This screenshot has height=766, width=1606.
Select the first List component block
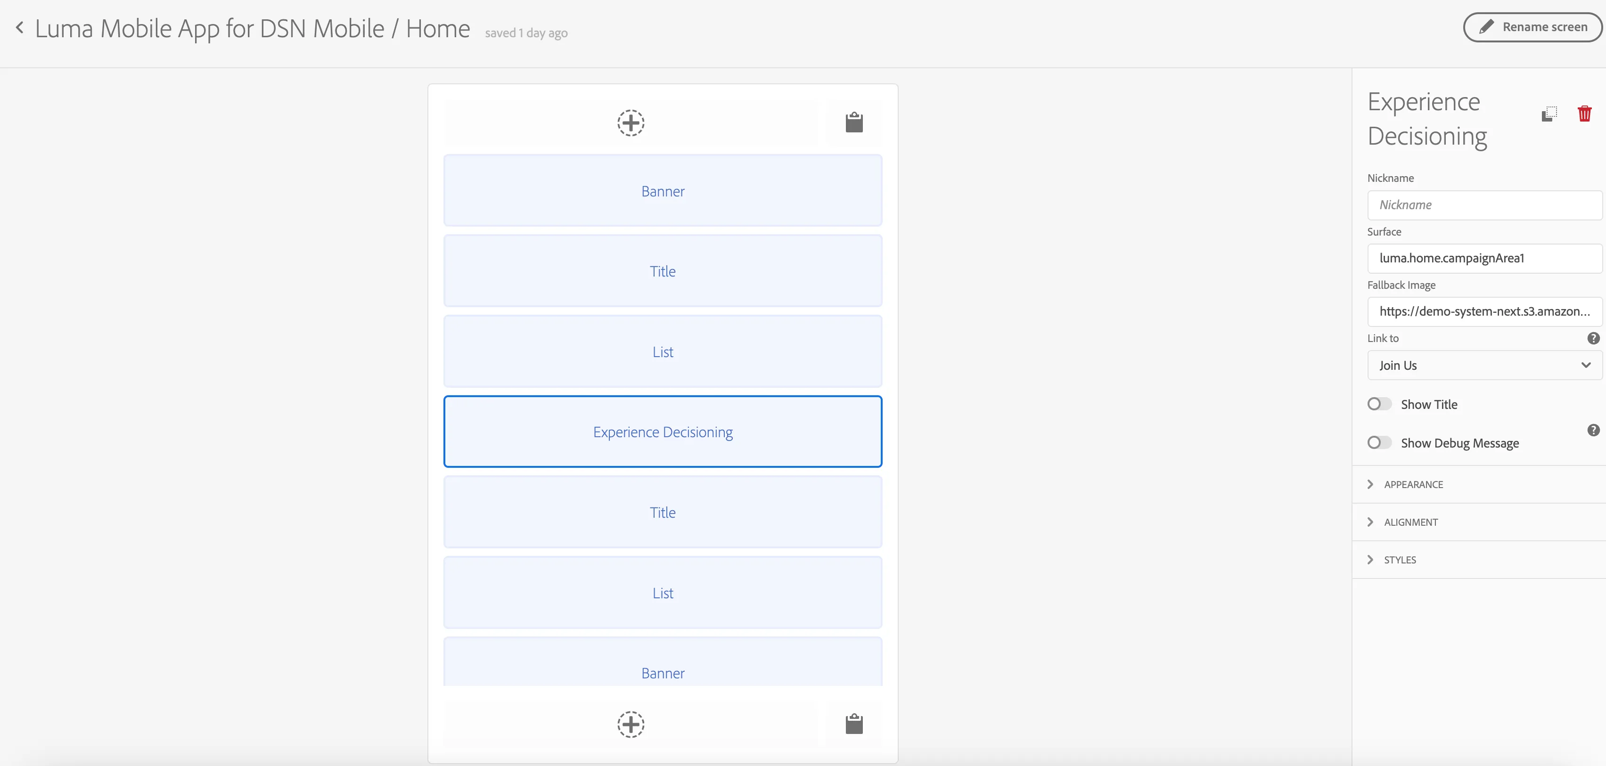pyautogui.click(x=663, y=351)
